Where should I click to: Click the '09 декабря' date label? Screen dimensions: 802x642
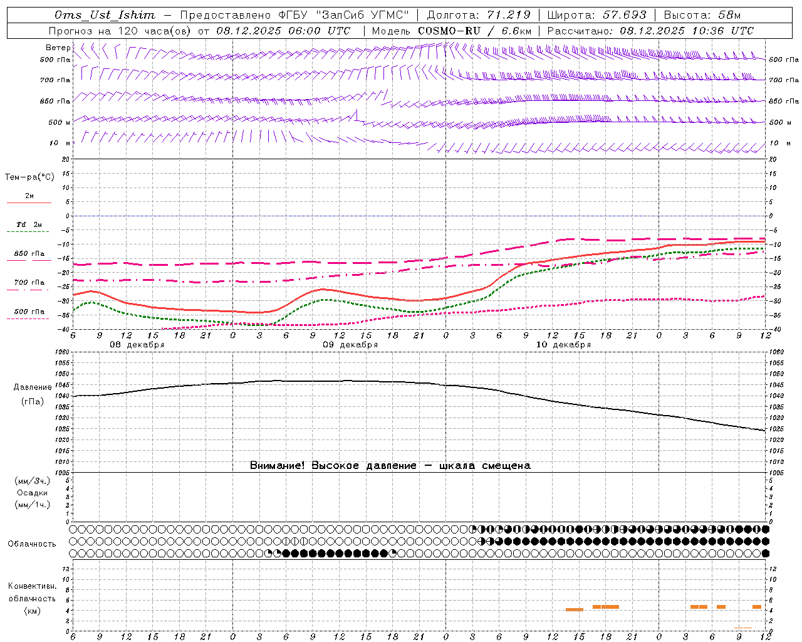click(350, 345)
